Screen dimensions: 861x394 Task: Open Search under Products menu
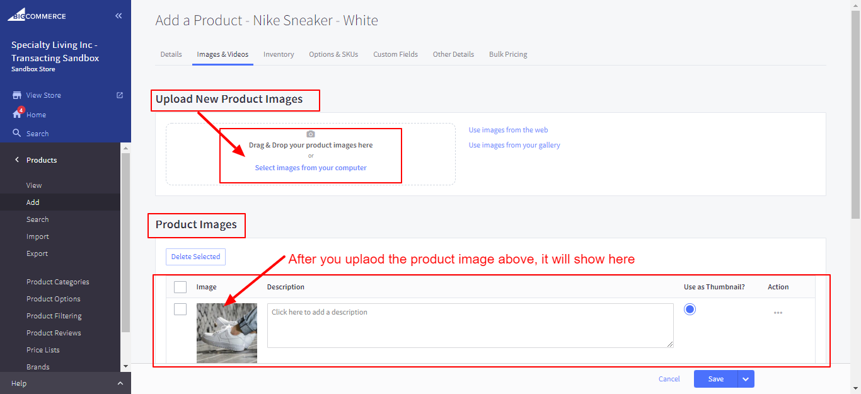(38, 219)
